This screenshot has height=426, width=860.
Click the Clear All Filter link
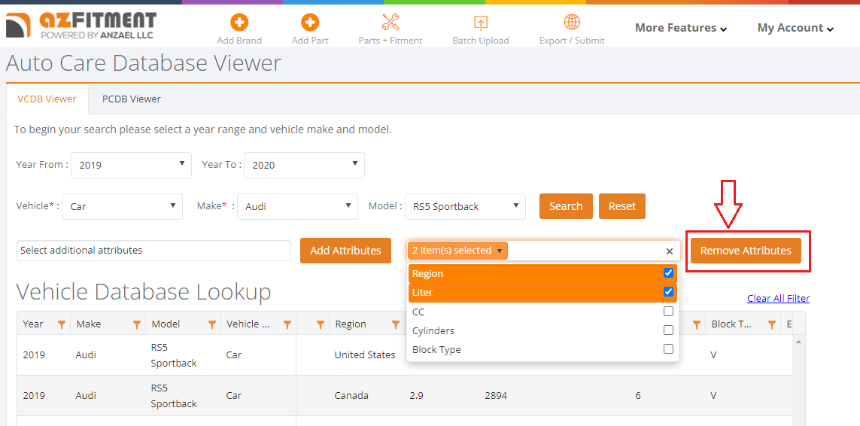point(778,299)
